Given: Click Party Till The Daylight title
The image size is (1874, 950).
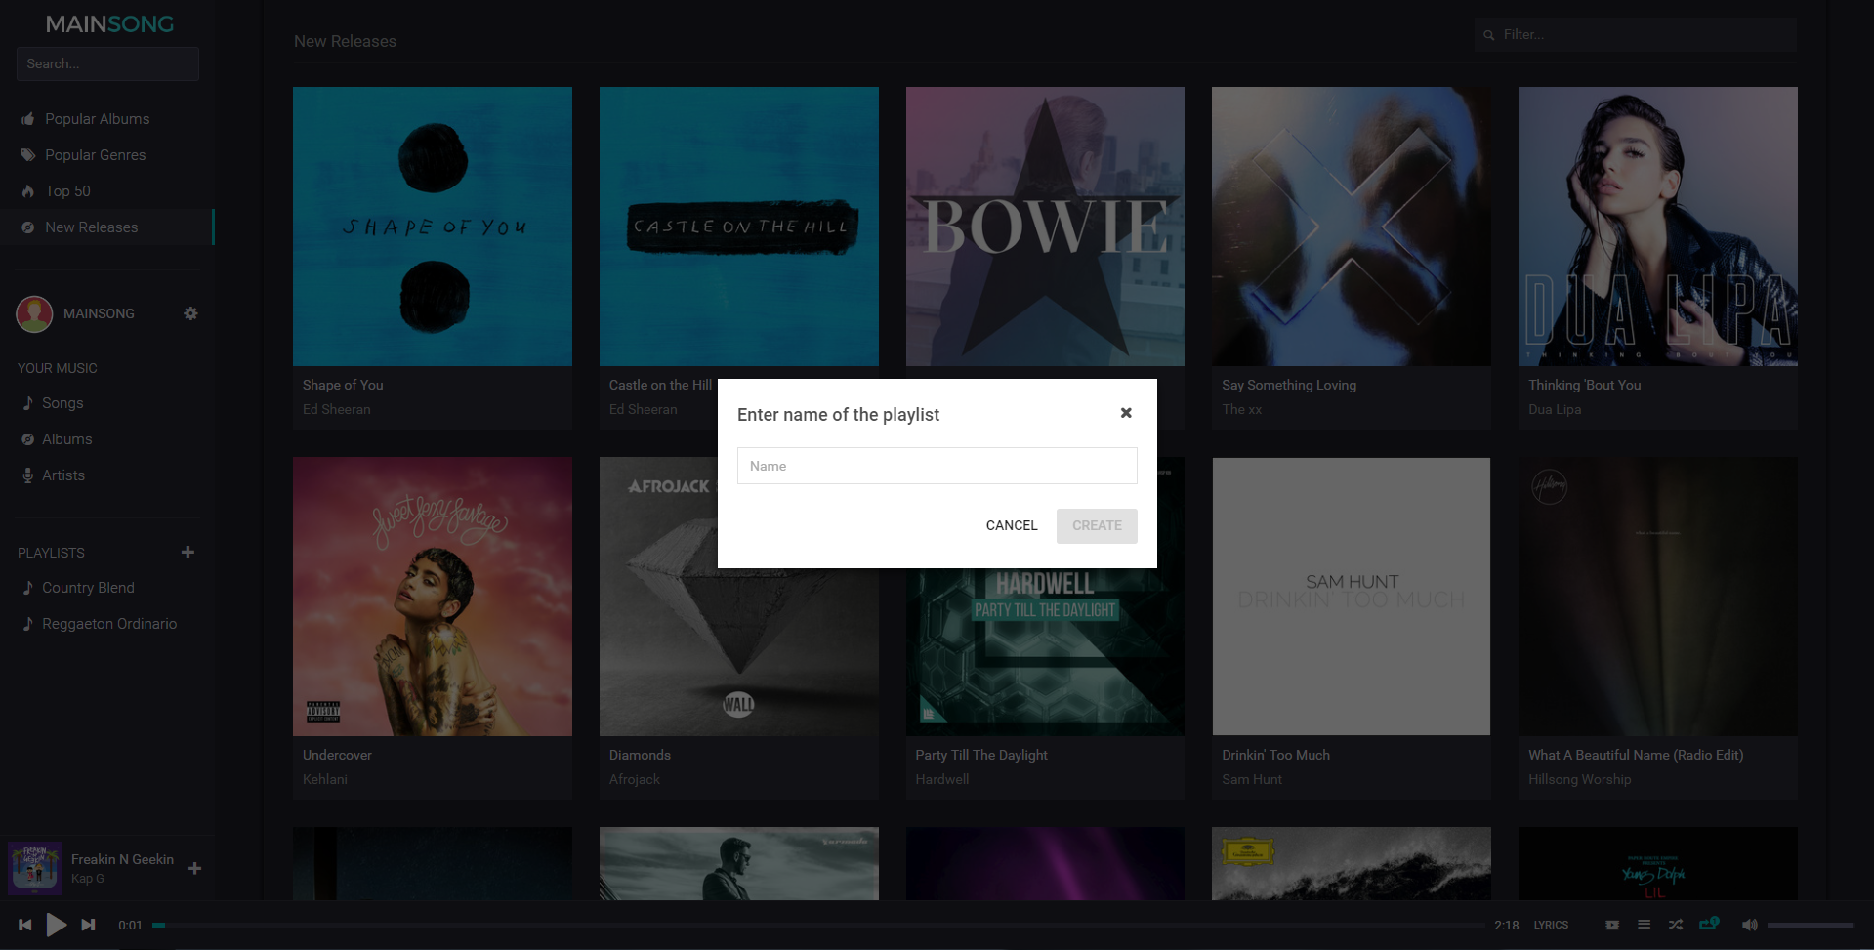Looking at the screenshot, I should [x=981, y=755].
